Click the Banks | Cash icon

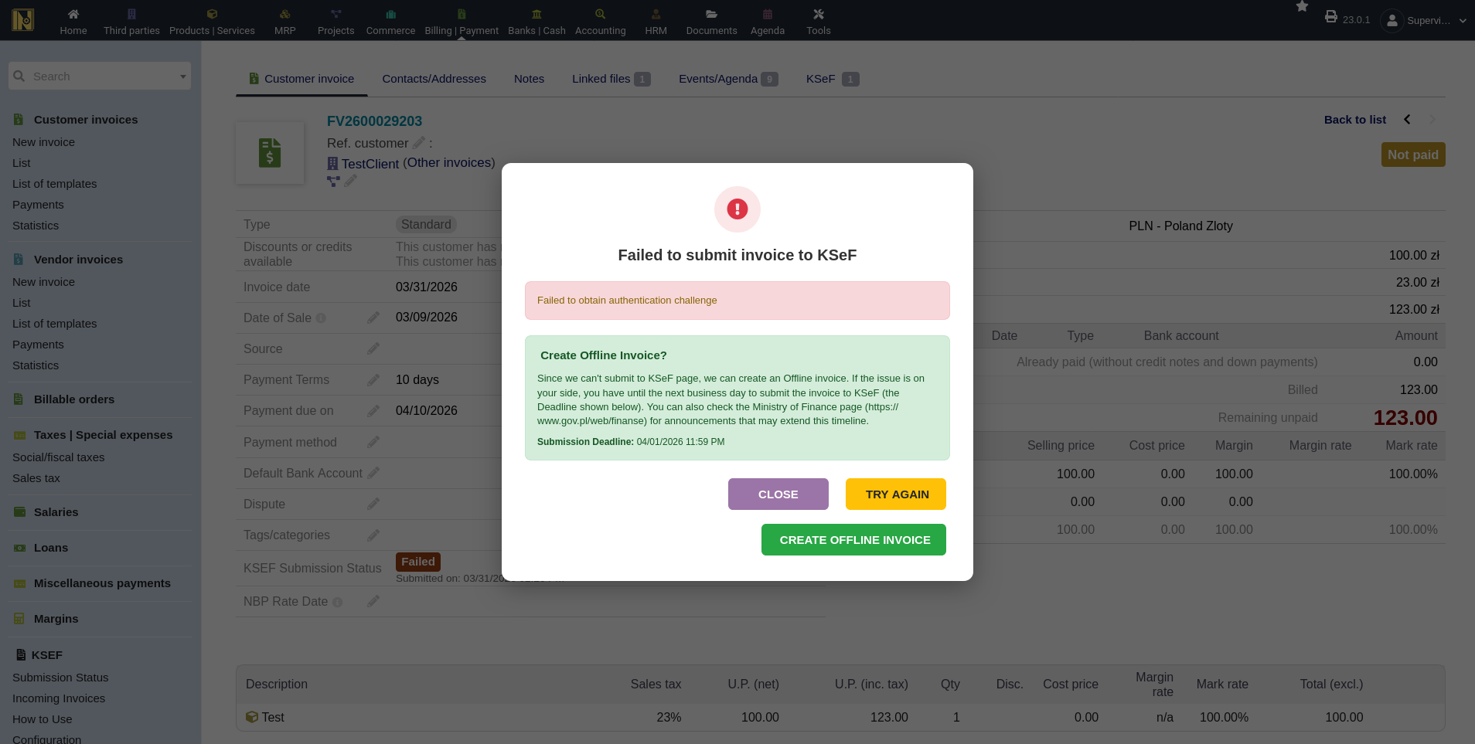537,14
